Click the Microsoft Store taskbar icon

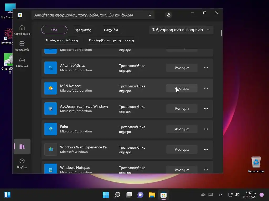(163, 195)
